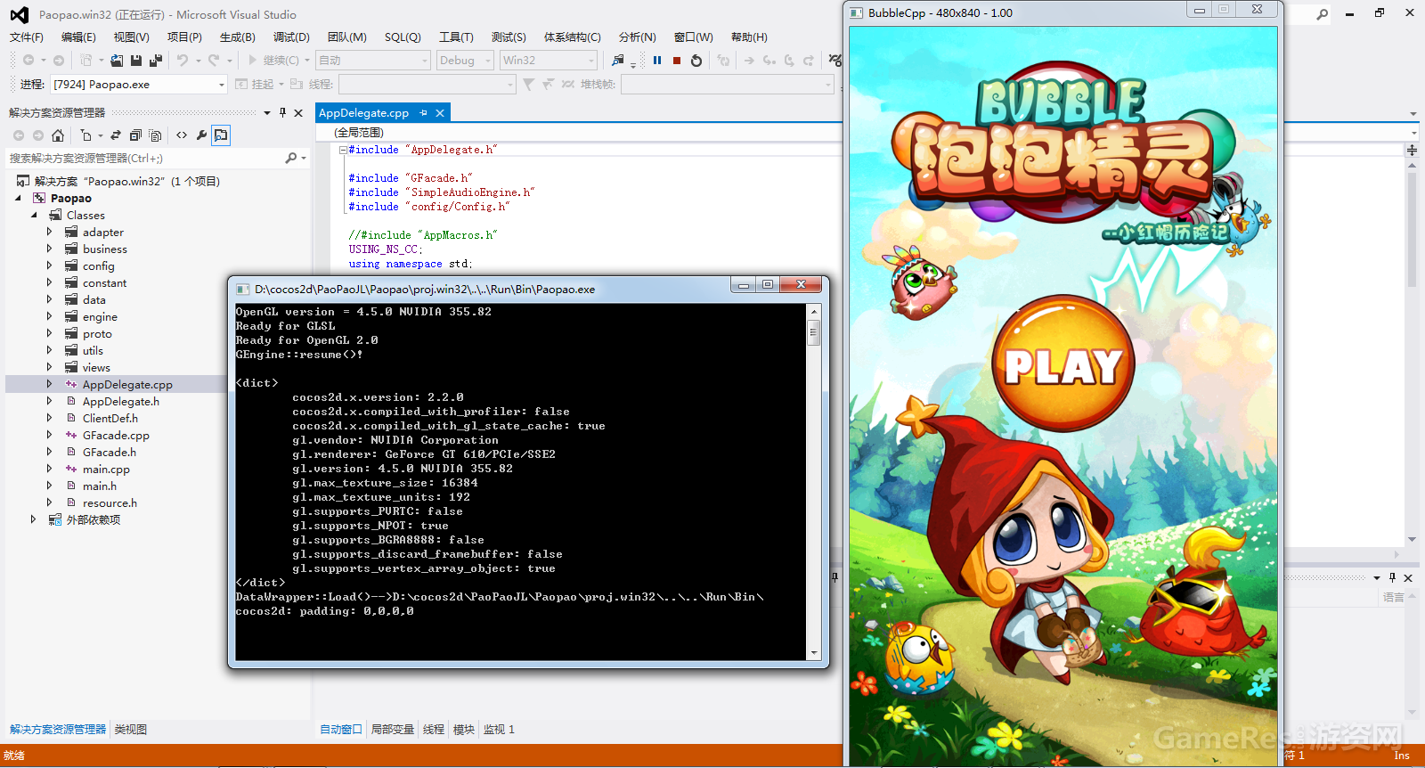The image size is (1425, 768).
Task: Toggle Preview Selected Items button
Action: click(x=221, y=135)
